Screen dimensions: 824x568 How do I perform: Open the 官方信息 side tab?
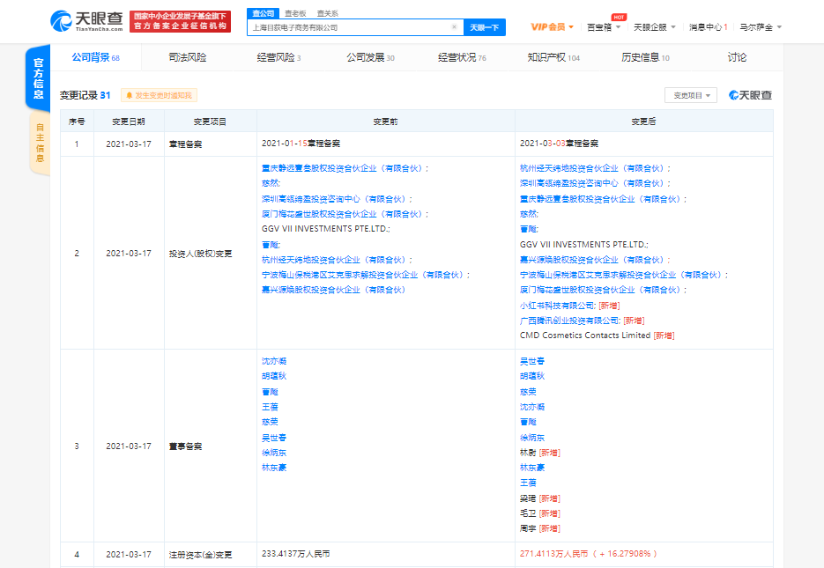point(38,78)
